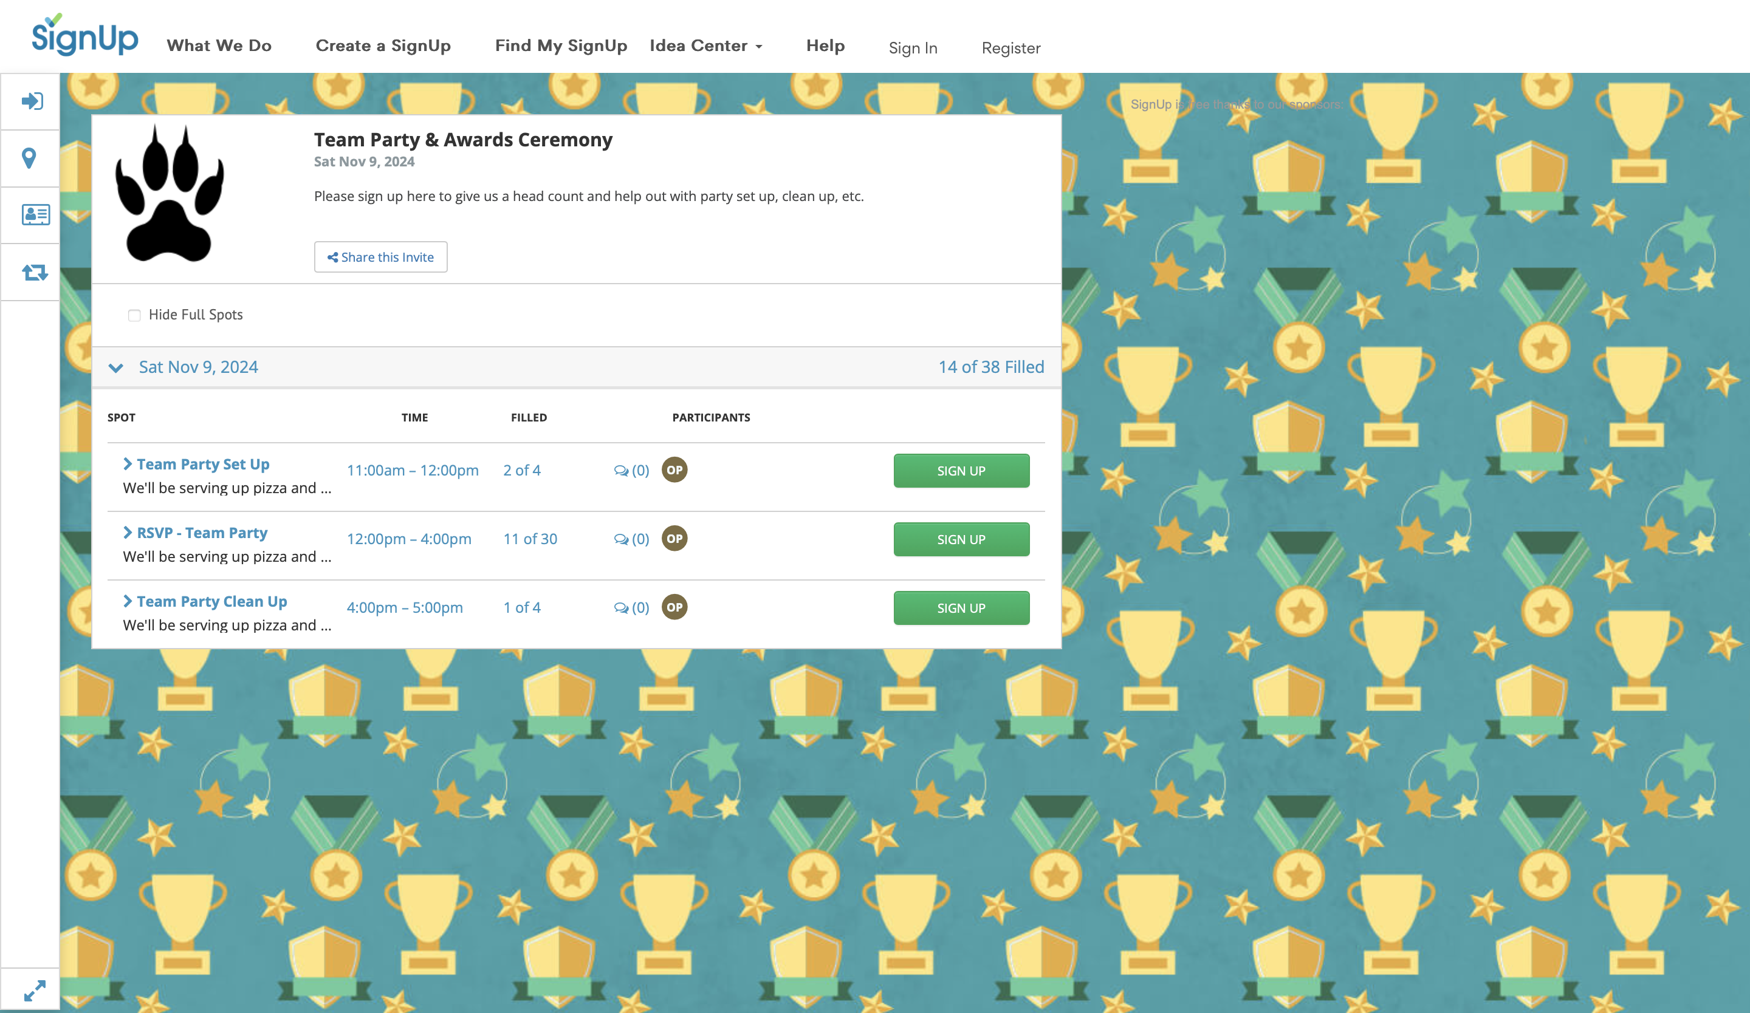This screenshot has height=1013, width=1750.
Task: Click the sign-in arrow icon at sidebar top
Action: coord(30,101)
